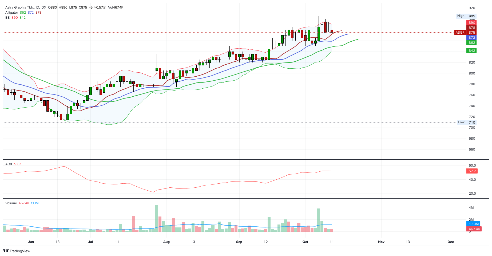Click the Jul label on time axis
Viewport: 492px width, 256px height.
tap(90, 242)
